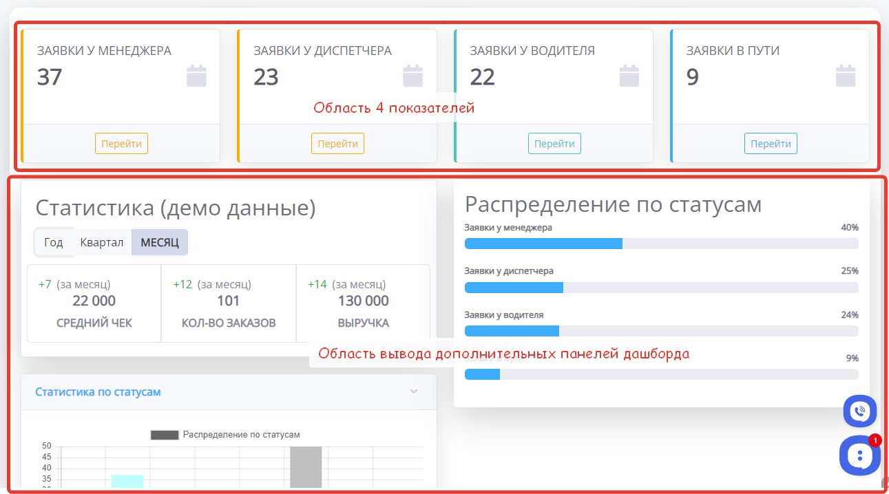Switch statistics period to Квартал
Viewport: 889px width, 494px height.
(102, 242)
